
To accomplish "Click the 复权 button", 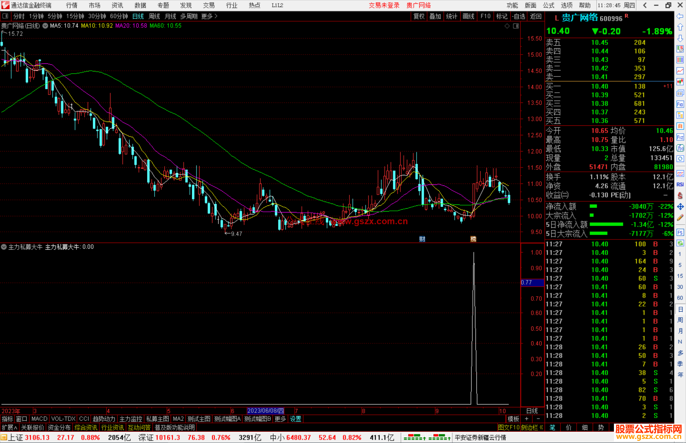I will click(419, 16).
